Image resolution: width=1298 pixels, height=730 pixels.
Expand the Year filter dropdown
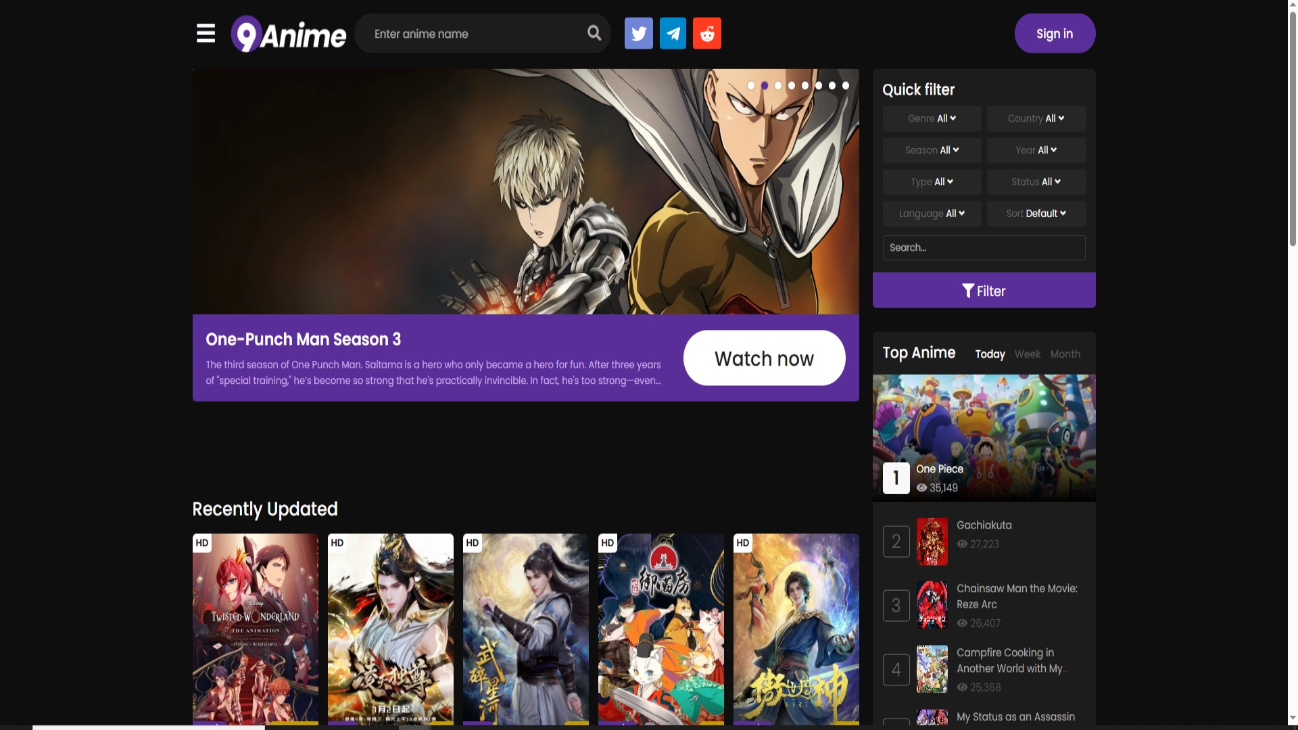click(1036, 150)
